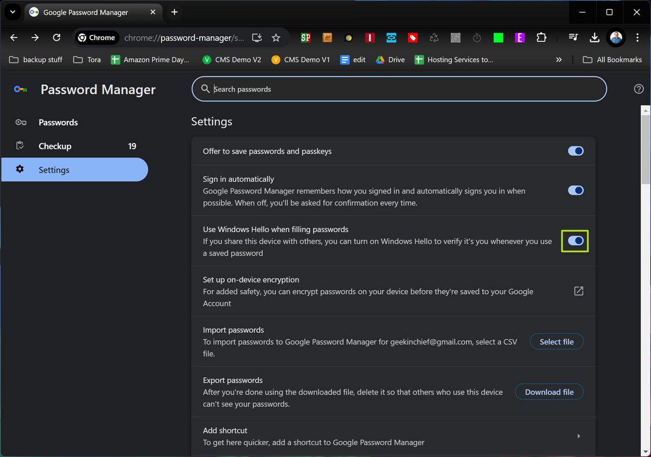Screen dimensions: 651x457
Task: Turn off Sign in automatically
Action: click(x=576, y=190)
